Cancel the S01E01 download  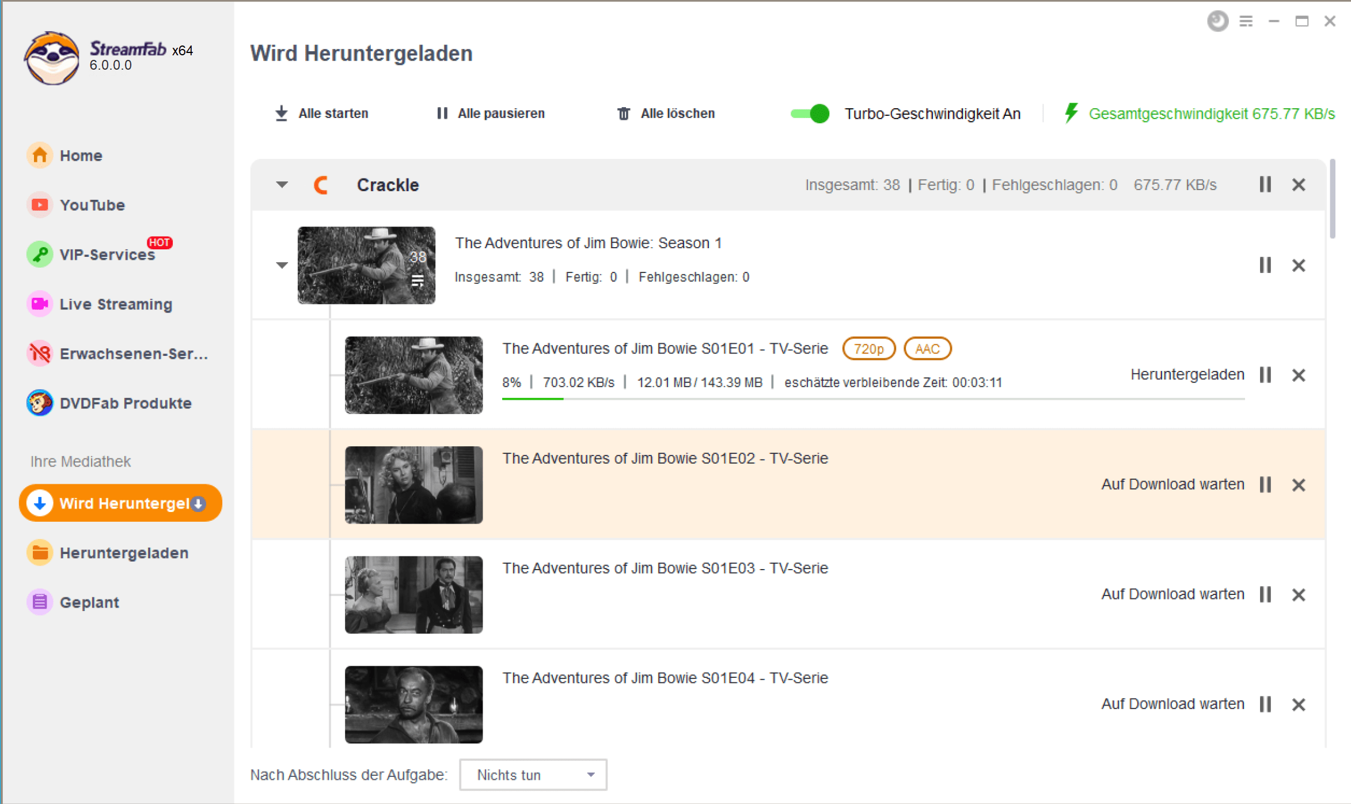point(1299,375)
